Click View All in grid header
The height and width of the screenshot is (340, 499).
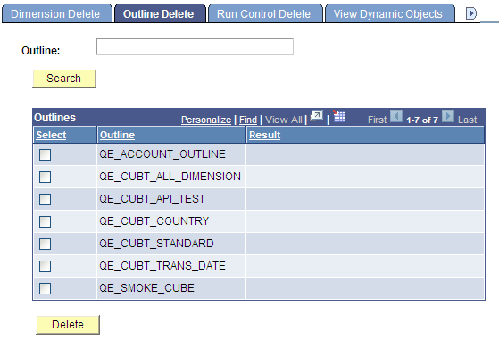284,120
